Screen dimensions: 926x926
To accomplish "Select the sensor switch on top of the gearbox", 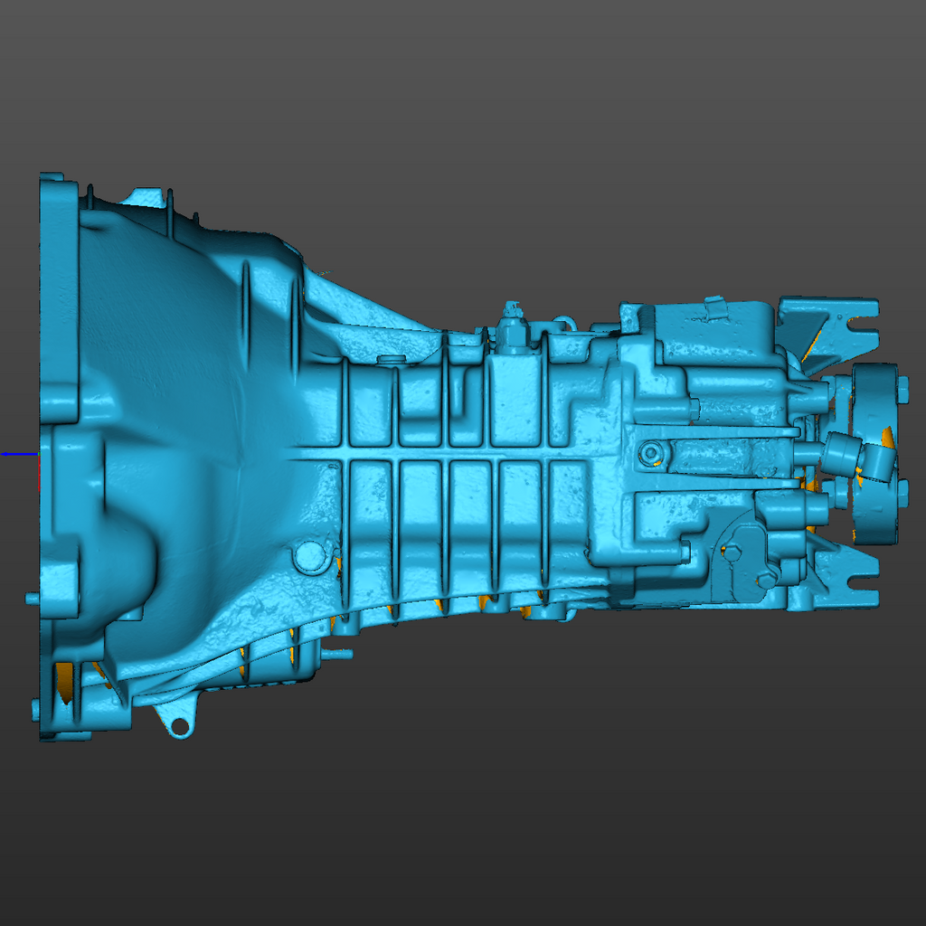I will tap(512, 326).
